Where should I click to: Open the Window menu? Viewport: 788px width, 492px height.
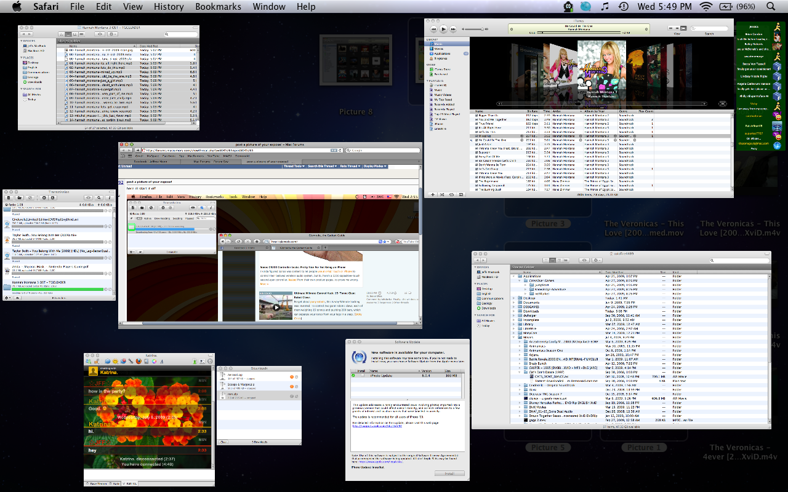[x=269, y=6]
